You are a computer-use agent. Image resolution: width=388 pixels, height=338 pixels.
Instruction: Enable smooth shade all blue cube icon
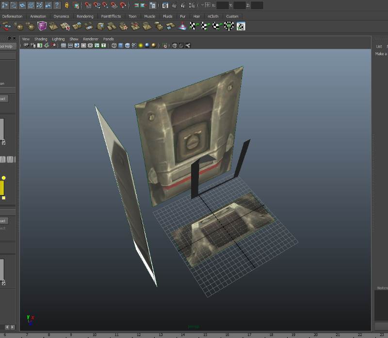[121, 46]
